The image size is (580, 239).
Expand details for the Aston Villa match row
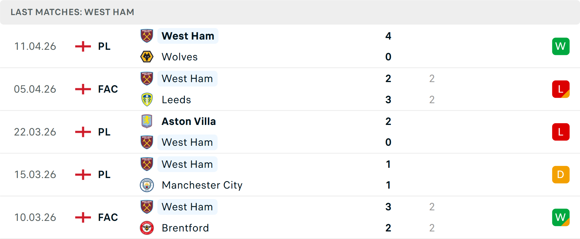point(290,132)
